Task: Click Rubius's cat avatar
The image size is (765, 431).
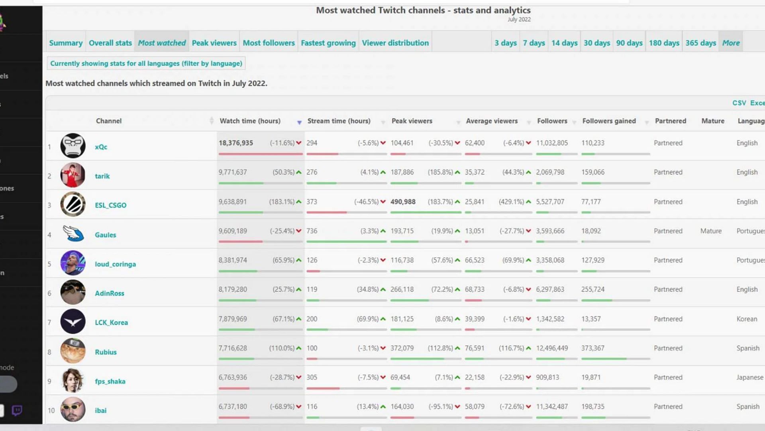Action: tap(73, 351)
